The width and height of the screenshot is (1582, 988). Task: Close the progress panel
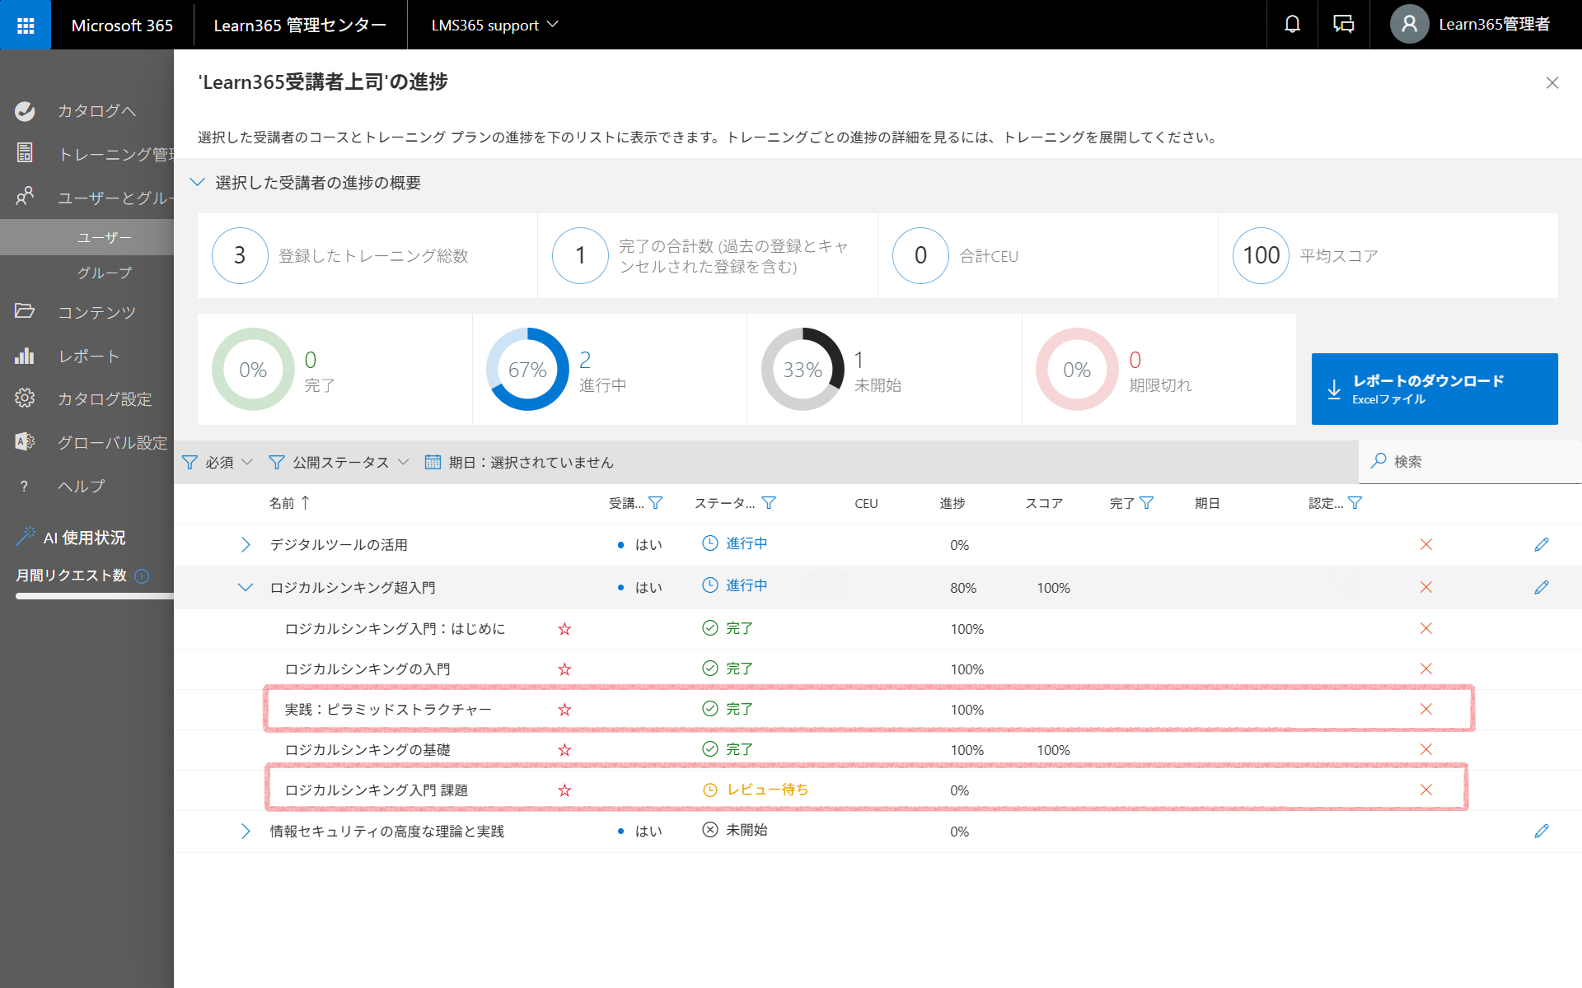[x=1552, y=82]
